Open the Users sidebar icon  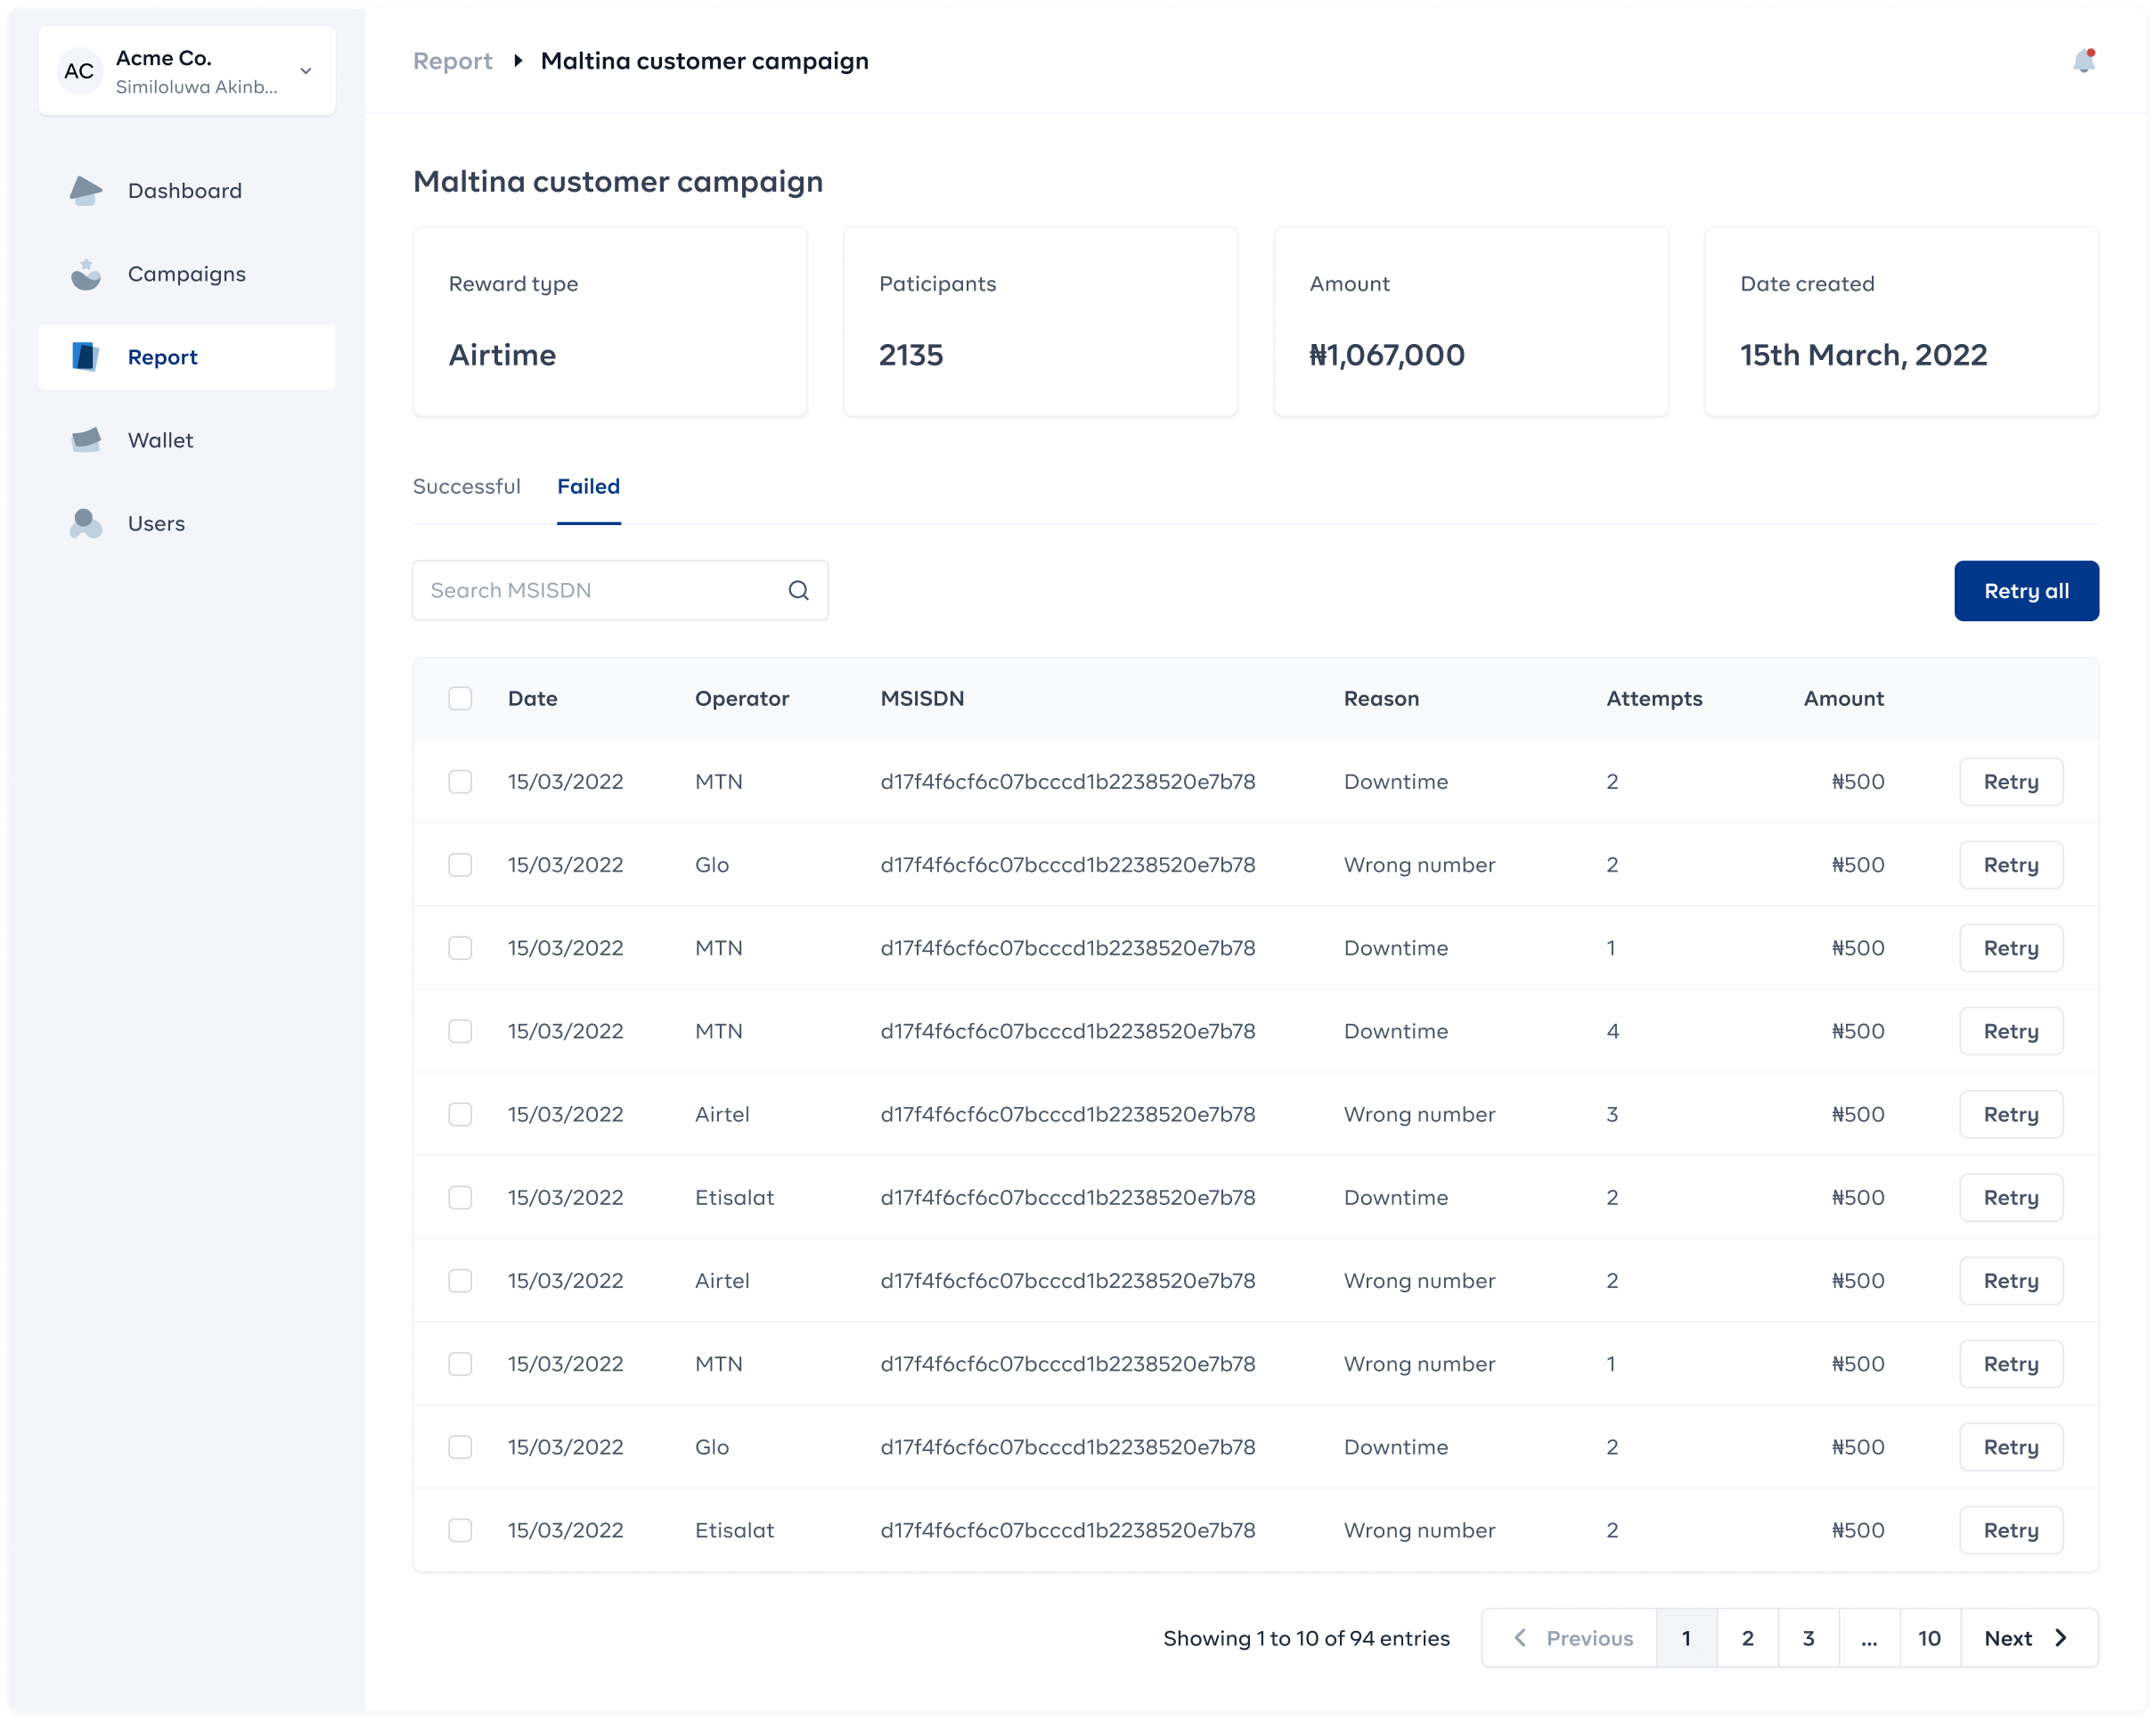tap(86, 522)
